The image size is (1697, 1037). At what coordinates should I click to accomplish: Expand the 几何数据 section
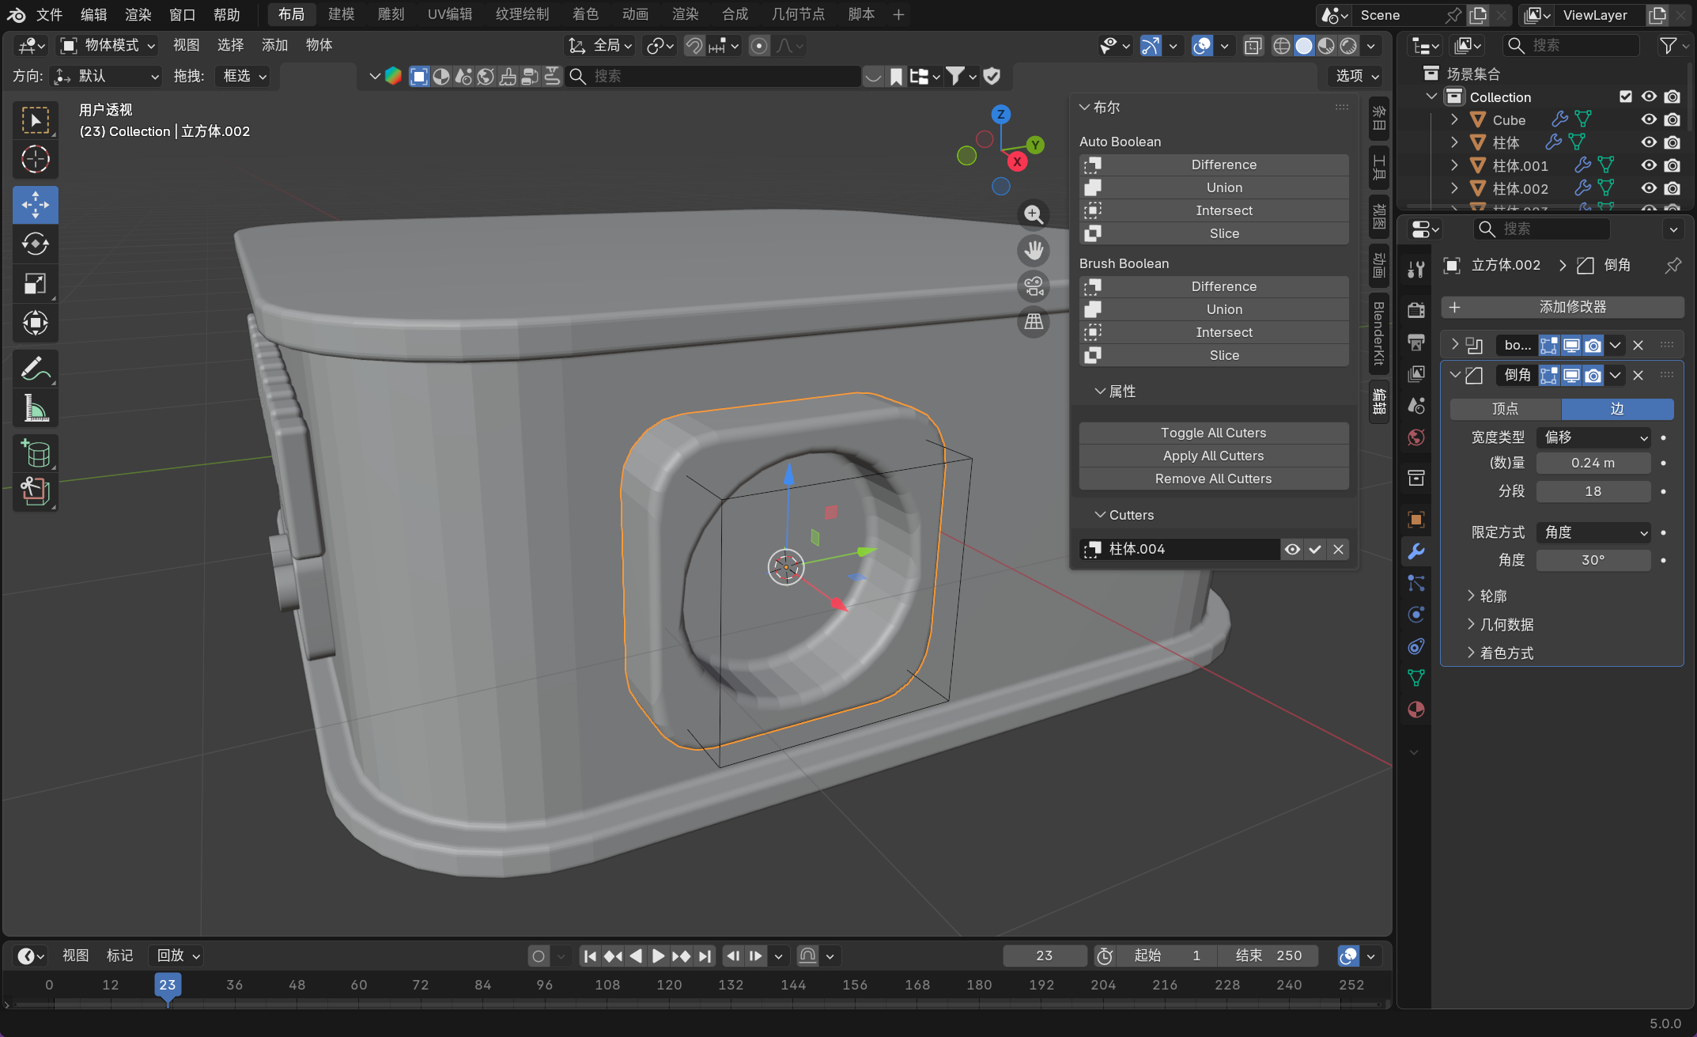[x=1506, y=625]
